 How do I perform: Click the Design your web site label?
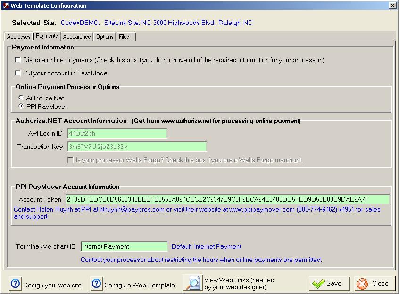click(x=52, y=285)
